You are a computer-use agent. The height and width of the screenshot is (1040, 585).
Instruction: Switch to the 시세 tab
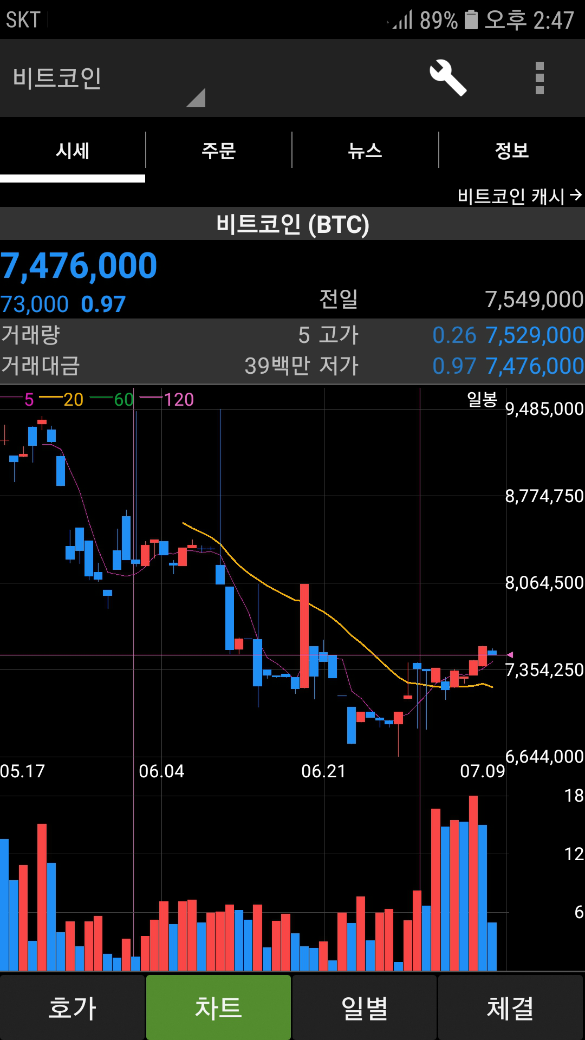tap(73, 150)
